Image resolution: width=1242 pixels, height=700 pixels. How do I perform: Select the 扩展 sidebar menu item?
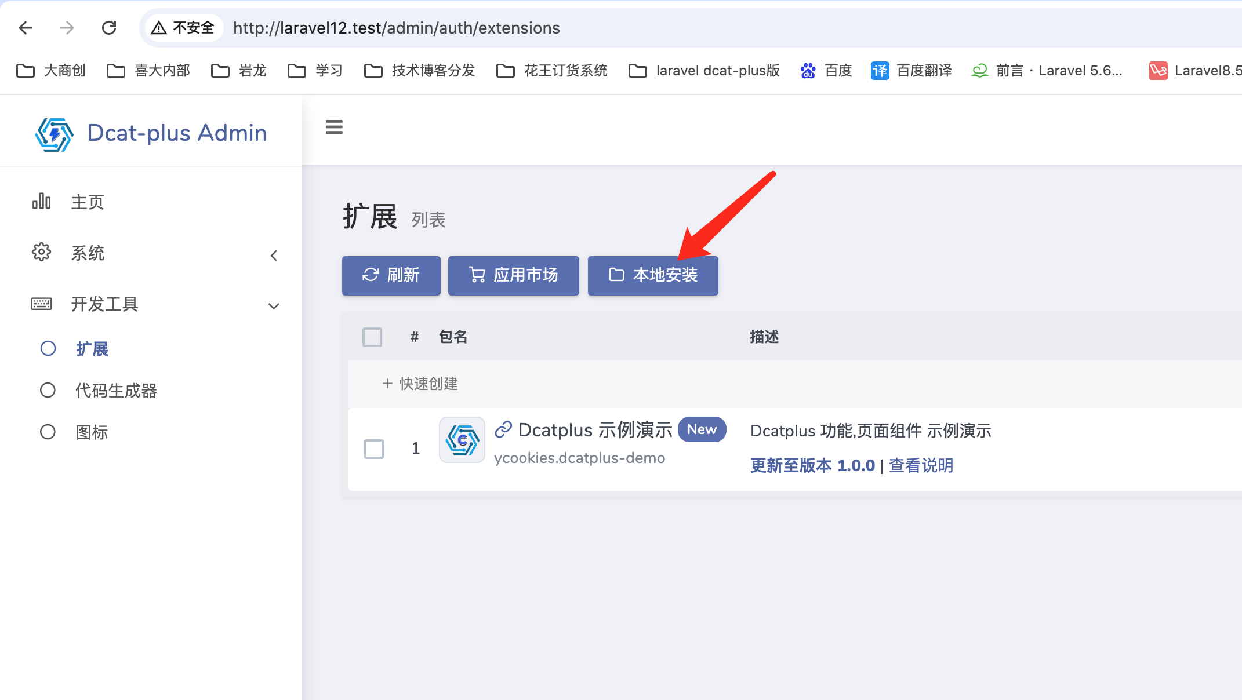[92, 349]
